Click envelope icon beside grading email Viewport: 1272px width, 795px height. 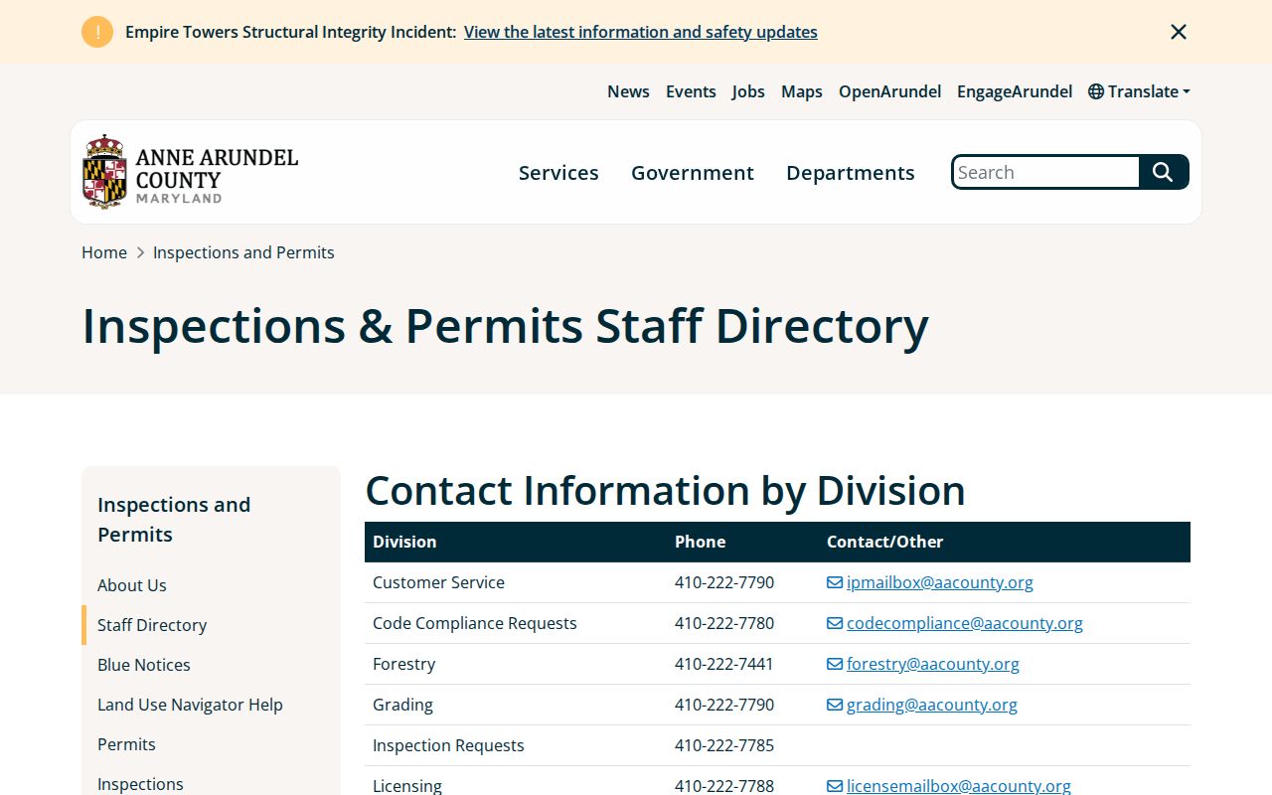coord(835,705)
